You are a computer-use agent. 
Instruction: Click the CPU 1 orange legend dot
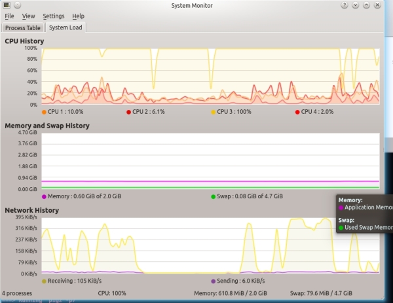44,112
